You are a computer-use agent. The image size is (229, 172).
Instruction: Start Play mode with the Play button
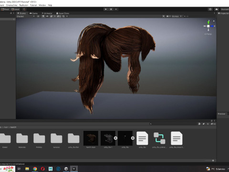106,9
